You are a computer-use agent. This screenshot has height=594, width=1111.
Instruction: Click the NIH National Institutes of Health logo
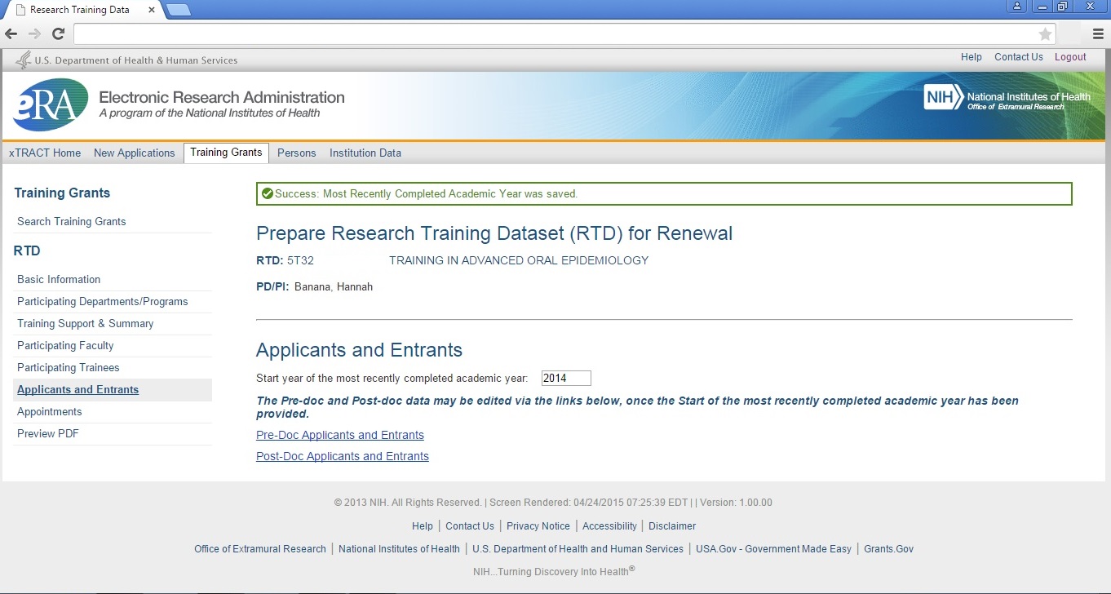tap(1007, 98)
